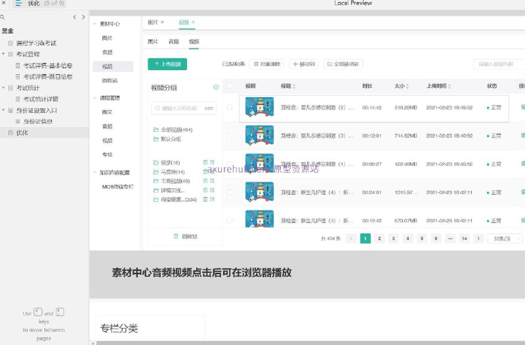Click the 移动到 button
The width and height of the screenshot is (525, 345).
pos(304,64)
